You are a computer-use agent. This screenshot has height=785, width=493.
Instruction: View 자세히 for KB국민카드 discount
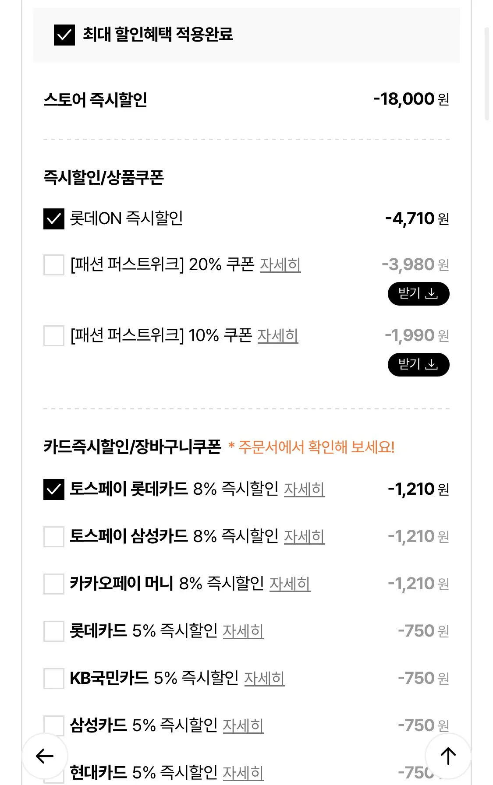[x=264, y=678]
